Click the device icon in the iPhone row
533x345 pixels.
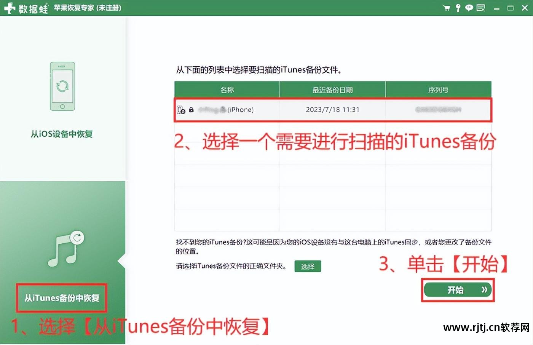[181, 110]
